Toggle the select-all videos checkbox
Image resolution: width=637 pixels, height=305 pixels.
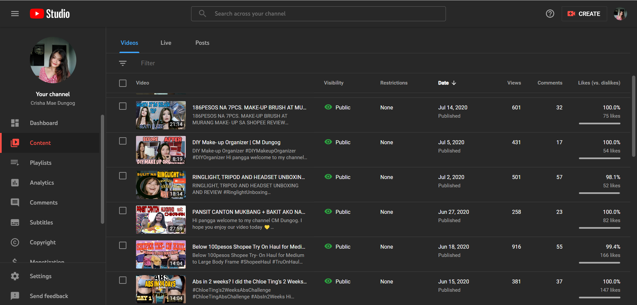[x=123, y=83]
